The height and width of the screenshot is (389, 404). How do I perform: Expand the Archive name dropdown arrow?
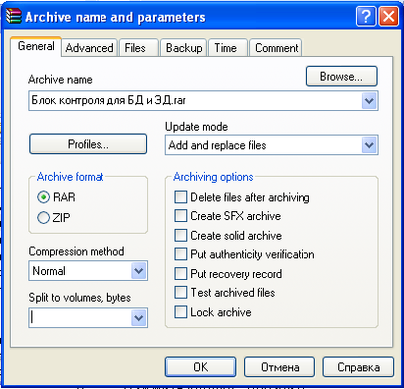click(x=370, y=100)
